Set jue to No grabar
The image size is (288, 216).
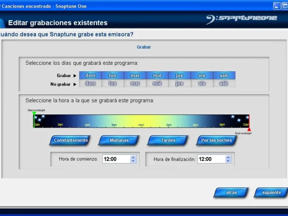pos(179,84)
